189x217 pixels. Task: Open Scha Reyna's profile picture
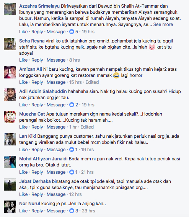tap(10, 44)
